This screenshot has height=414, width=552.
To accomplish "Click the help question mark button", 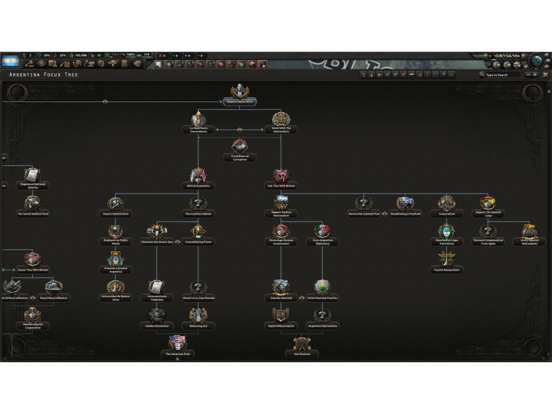I will coord(548,61).
